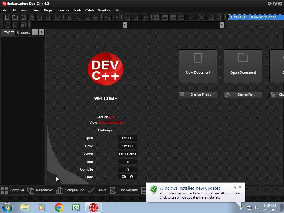Click the Ctr + O hotkey box

coord(127,138)
